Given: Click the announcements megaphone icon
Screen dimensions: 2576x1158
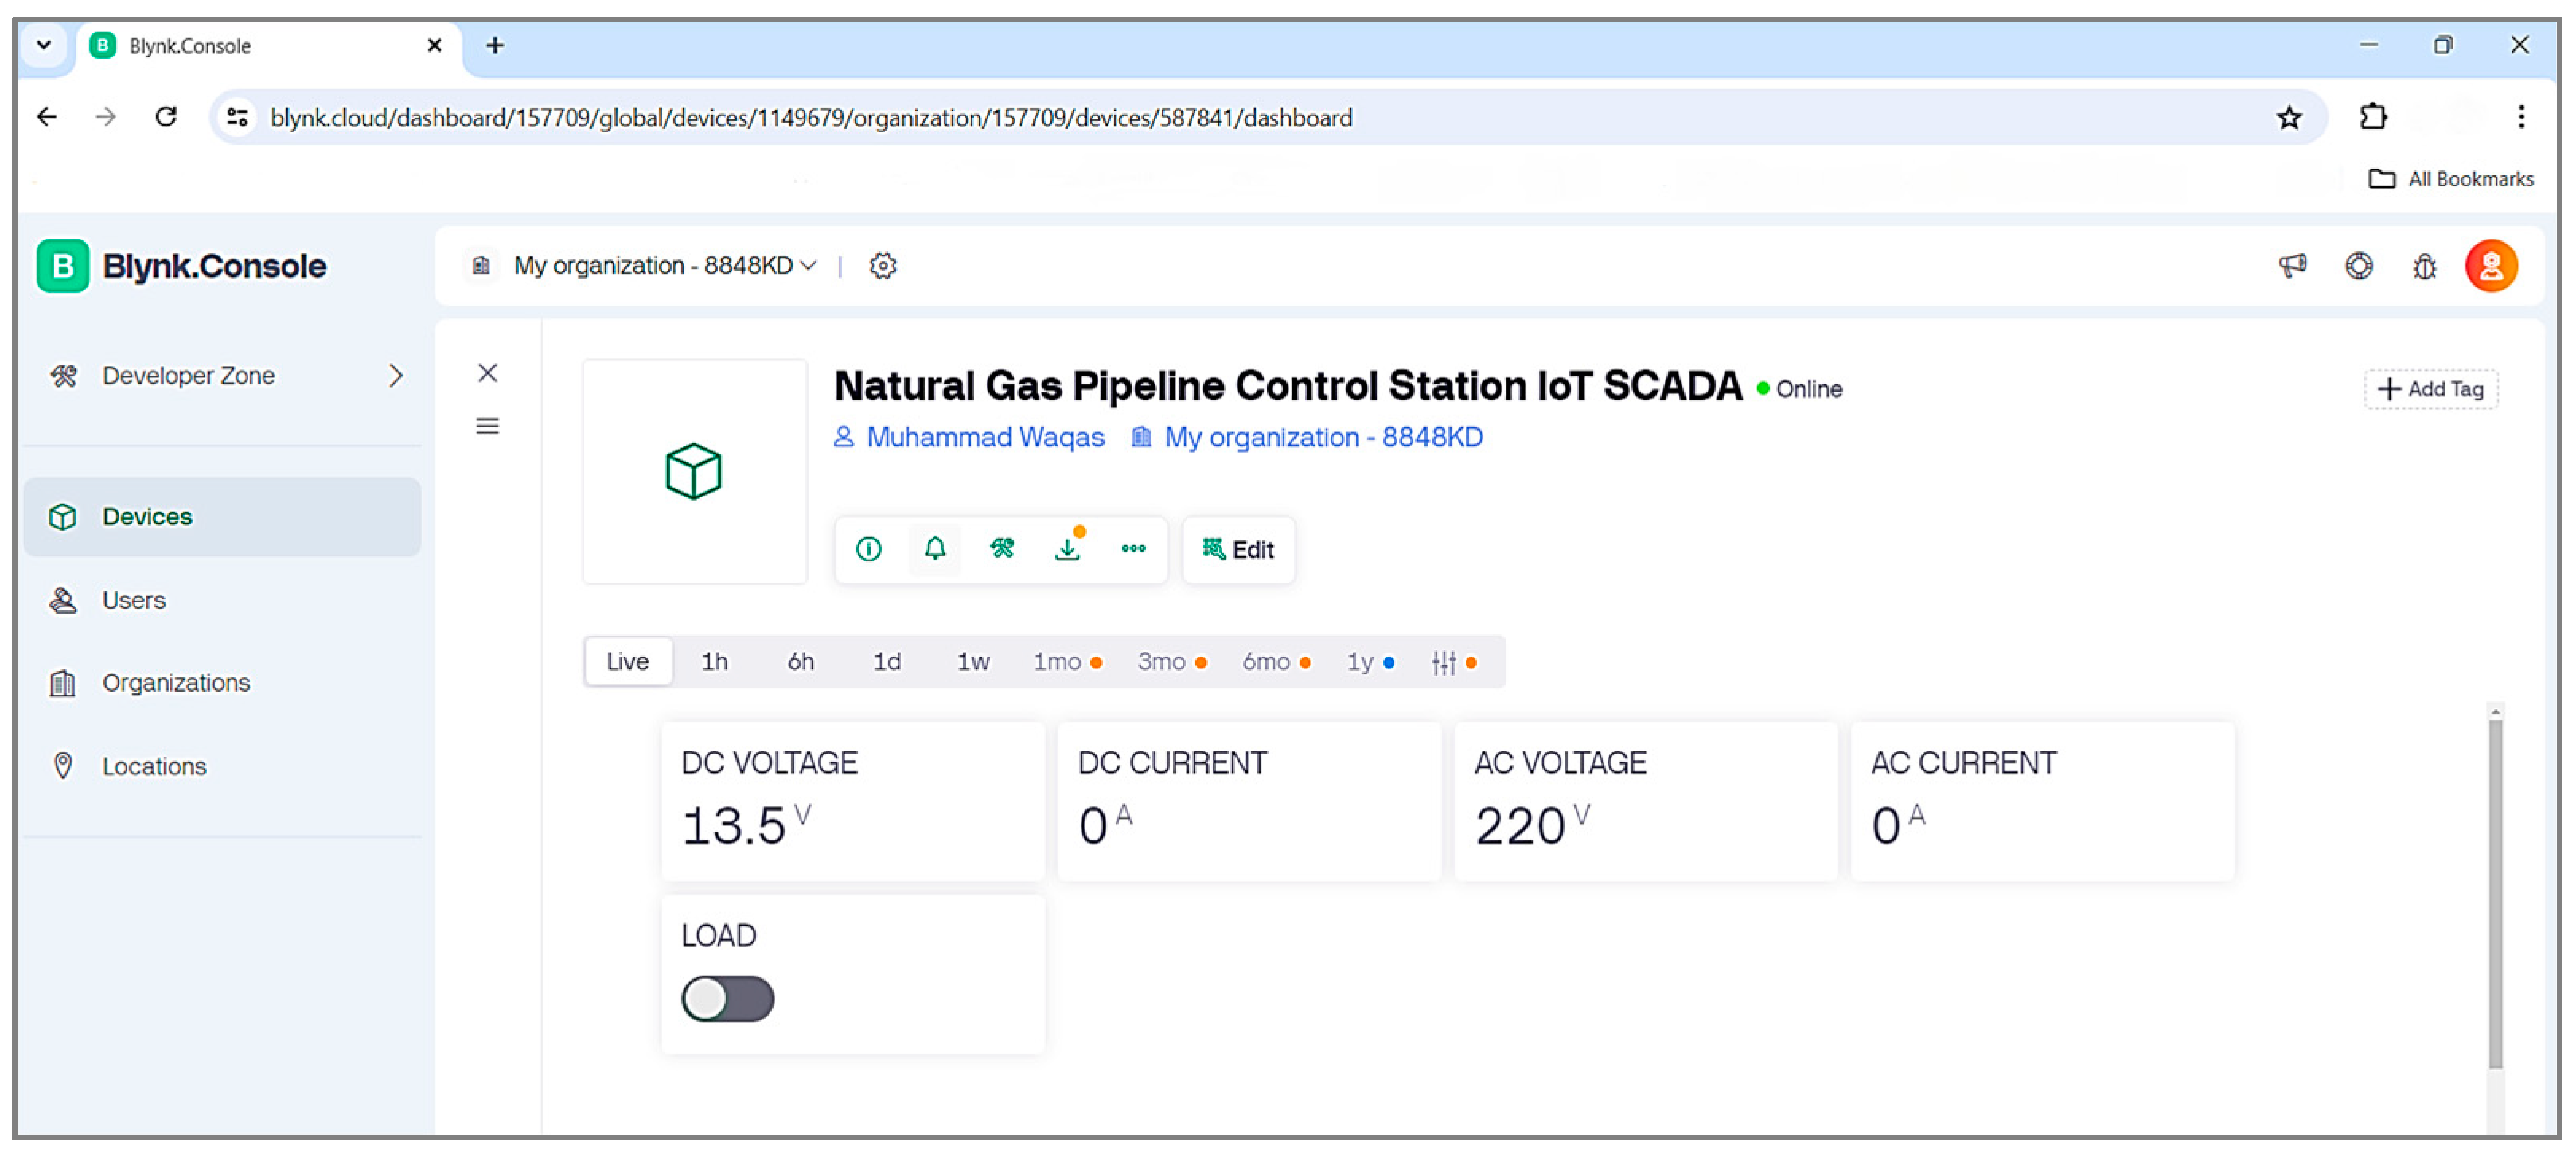Looking at the screenshot, I should [2292, 266].
